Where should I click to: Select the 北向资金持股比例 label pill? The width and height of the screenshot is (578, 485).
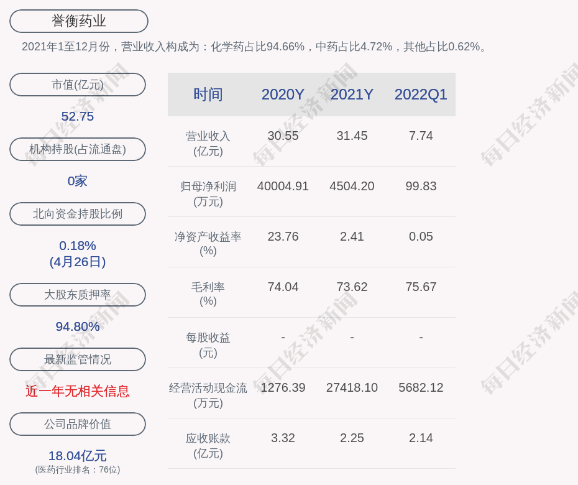[x=78, y=213]
